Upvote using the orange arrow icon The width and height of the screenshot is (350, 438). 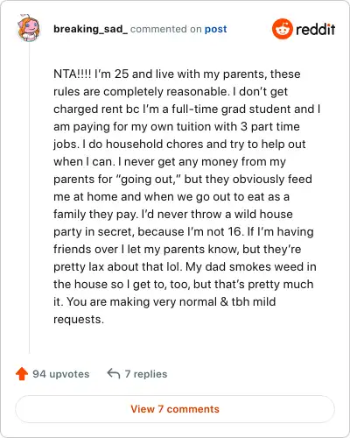pos(22,373)
